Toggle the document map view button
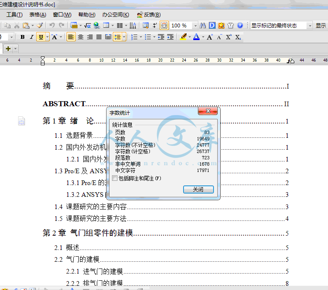 (164, 26)
